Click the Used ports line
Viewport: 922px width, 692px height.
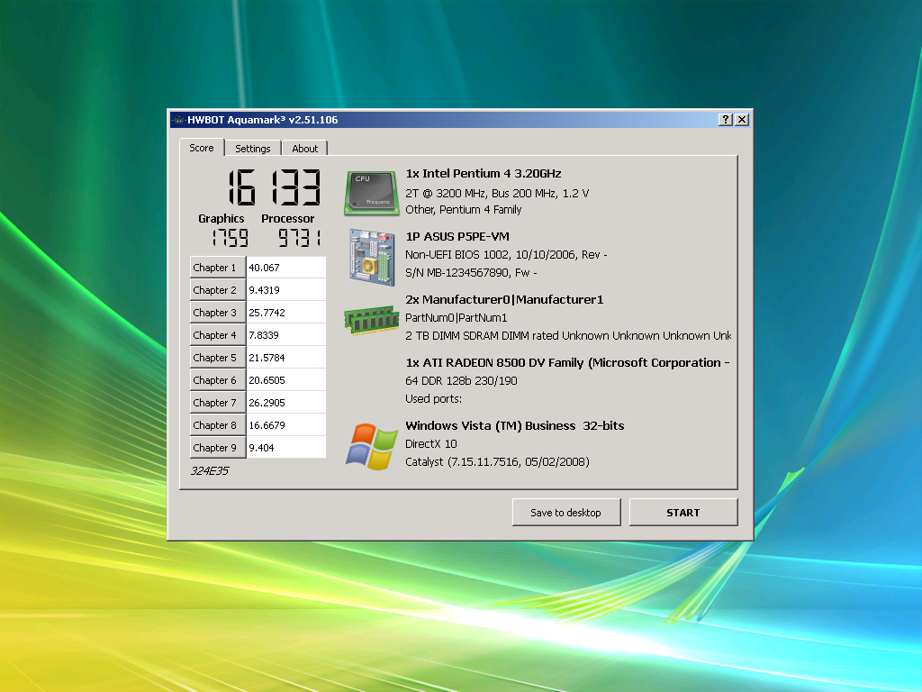(433, 399)
